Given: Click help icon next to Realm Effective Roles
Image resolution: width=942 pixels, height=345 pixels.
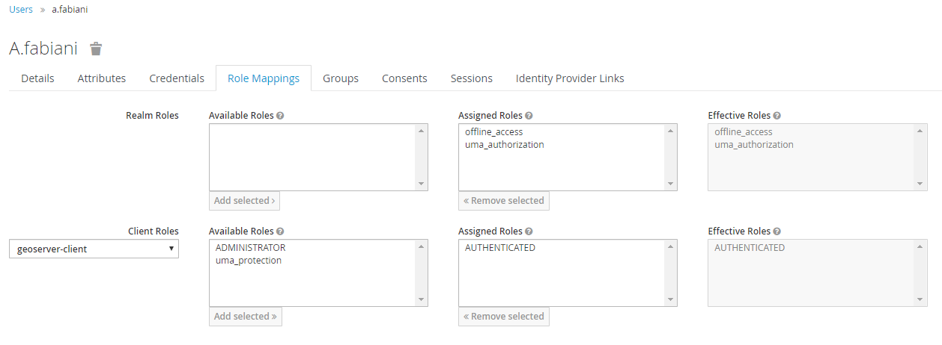Looking at the screenshot, I should (777, 116).
